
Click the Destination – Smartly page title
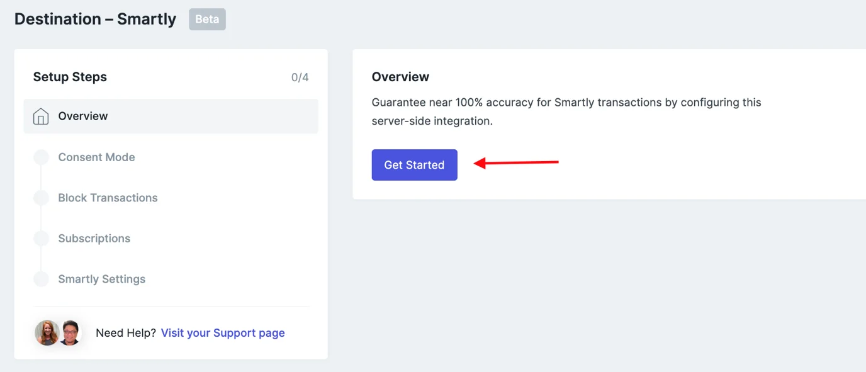coord(95,19)
